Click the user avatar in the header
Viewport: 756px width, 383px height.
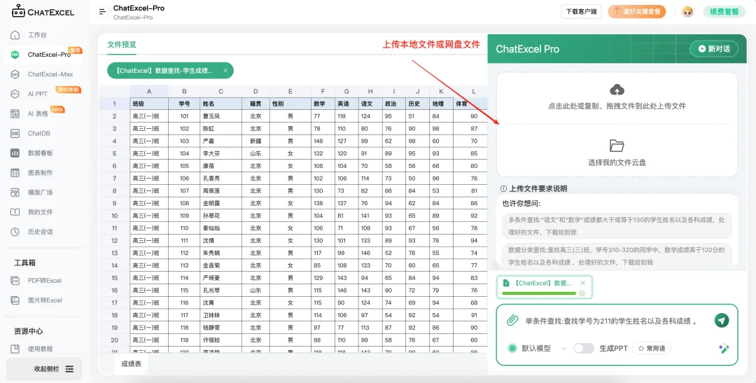pyautogui.click(x=687, y=12)
